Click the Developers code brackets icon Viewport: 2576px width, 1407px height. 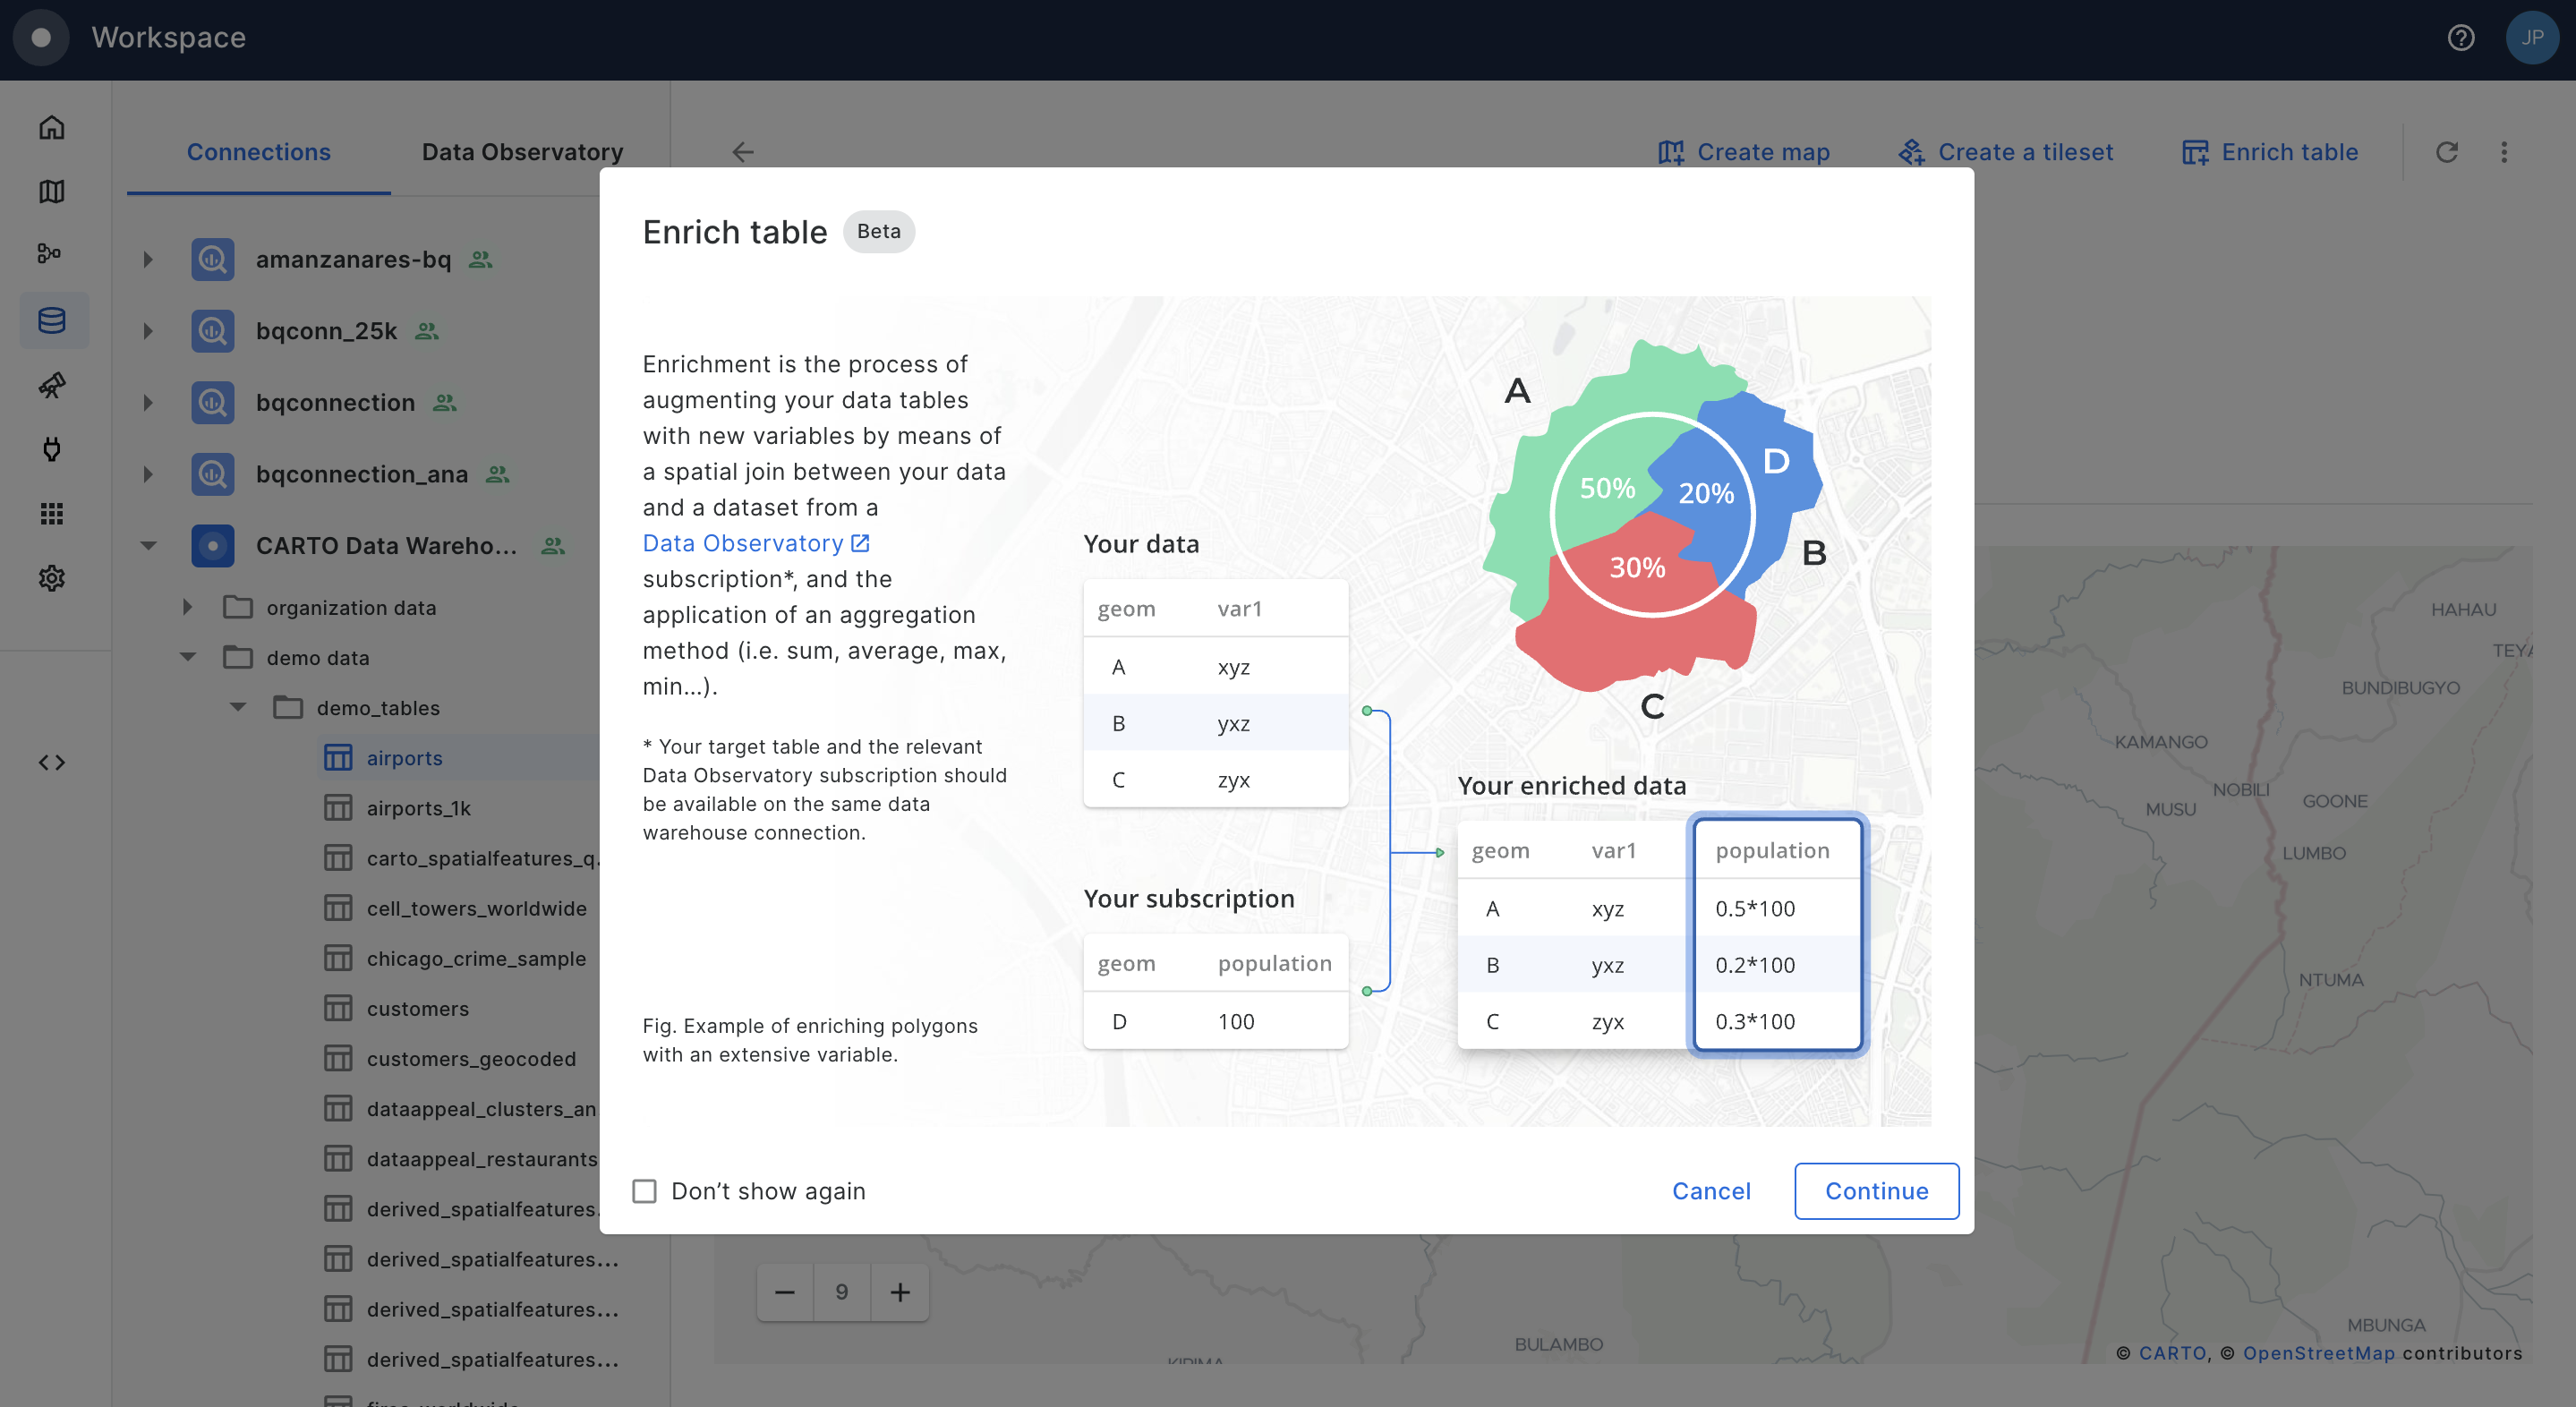click(52, 763)
